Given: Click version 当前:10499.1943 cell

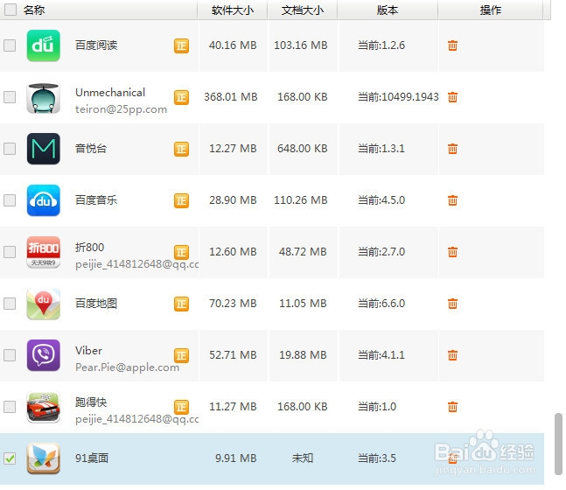Looking at the screenshot, I should coord(398,97).
